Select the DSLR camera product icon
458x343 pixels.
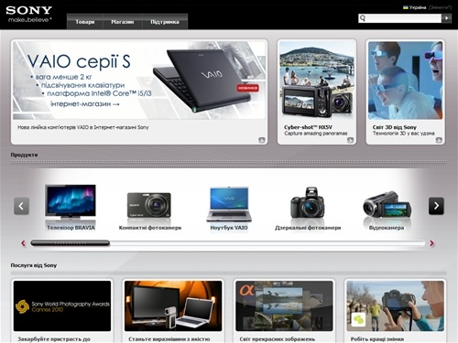click(x=308, y=202)
